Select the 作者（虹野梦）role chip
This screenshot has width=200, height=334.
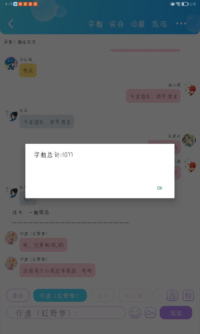(x=60, y=295)
